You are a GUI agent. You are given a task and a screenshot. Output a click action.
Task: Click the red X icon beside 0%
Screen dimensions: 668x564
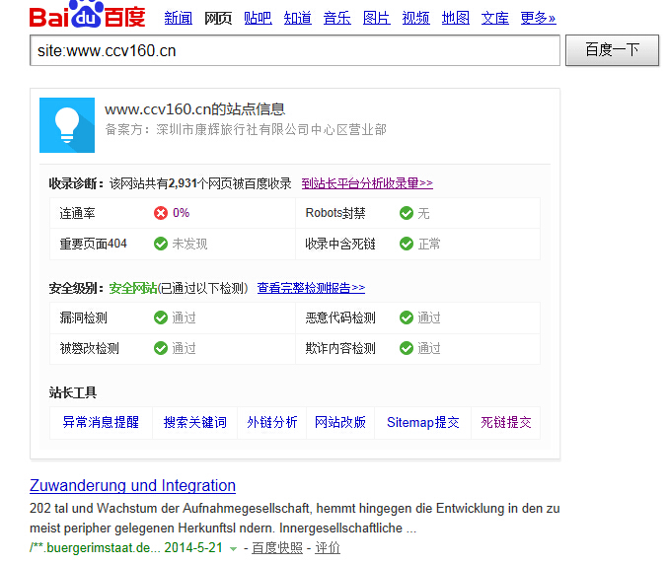[x=161, y=213]
